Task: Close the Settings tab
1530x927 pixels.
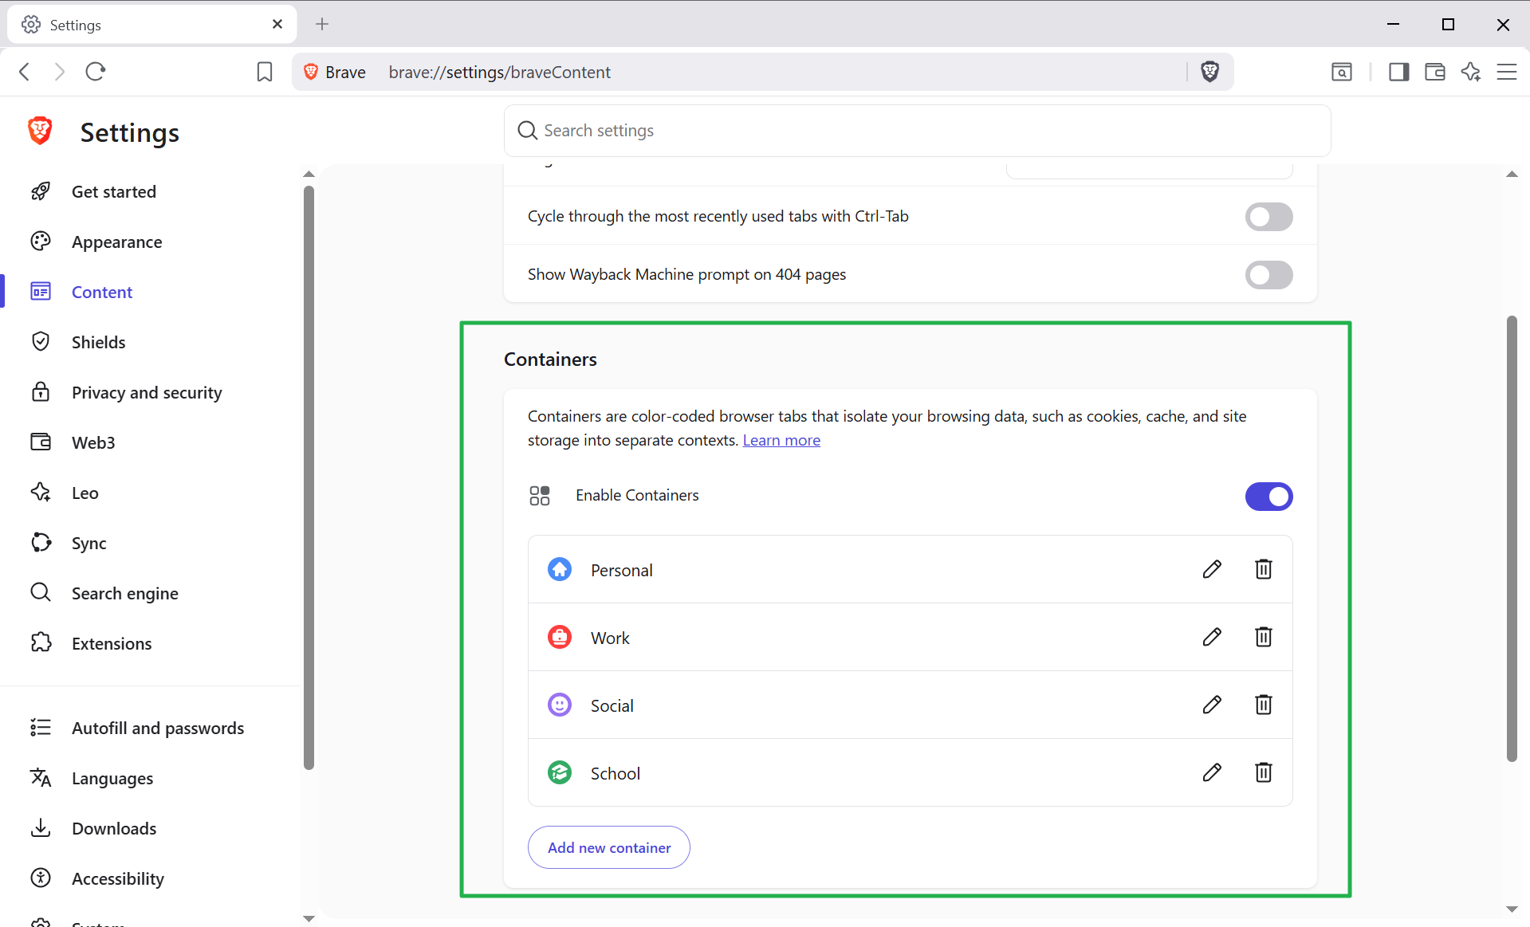Action: coord(277,24)
